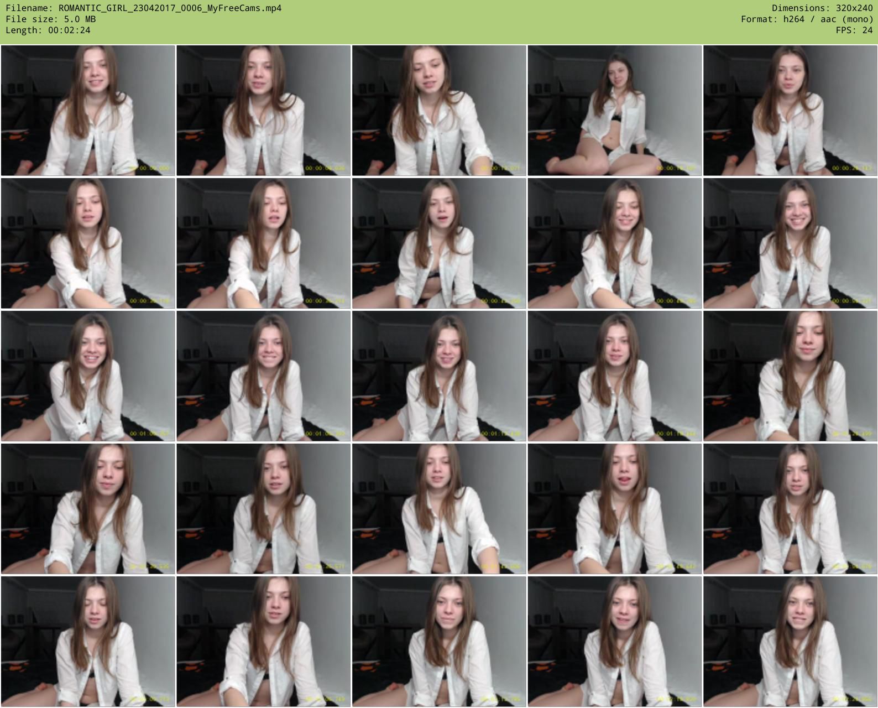Select the fourth thumbnail in the third row
The height and width of the screenshot is (708, 878).
click(615, 376)
